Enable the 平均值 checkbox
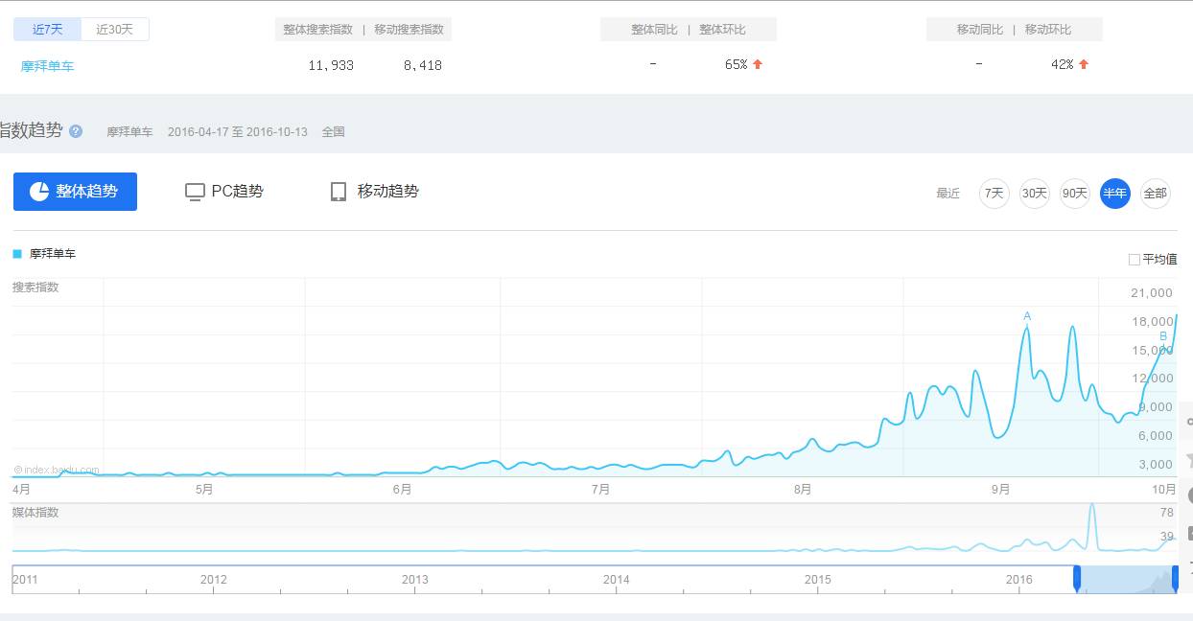Screen dimensions: 1193x621 (x=1135, y=259)
